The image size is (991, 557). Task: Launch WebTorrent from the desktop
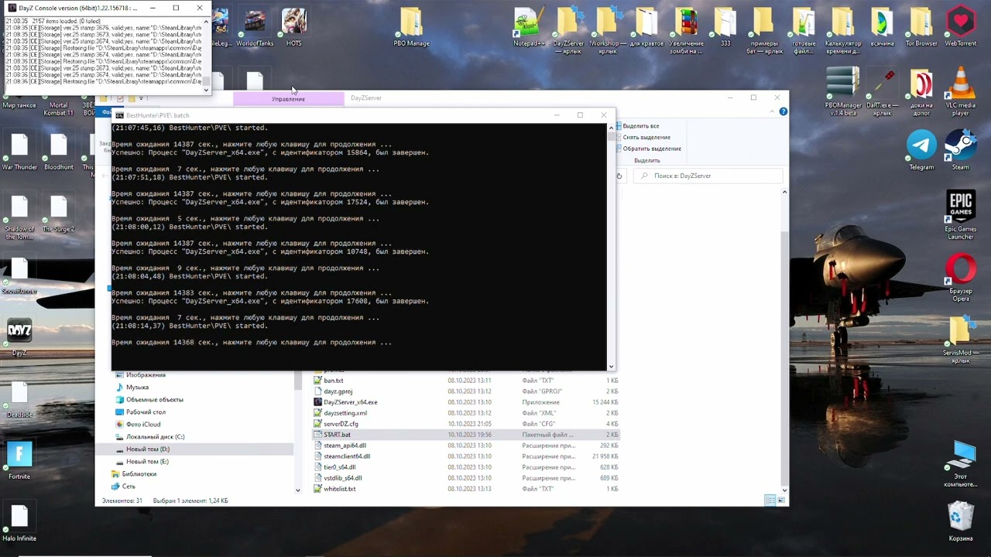pyautogui.click(x=961, y=27)
